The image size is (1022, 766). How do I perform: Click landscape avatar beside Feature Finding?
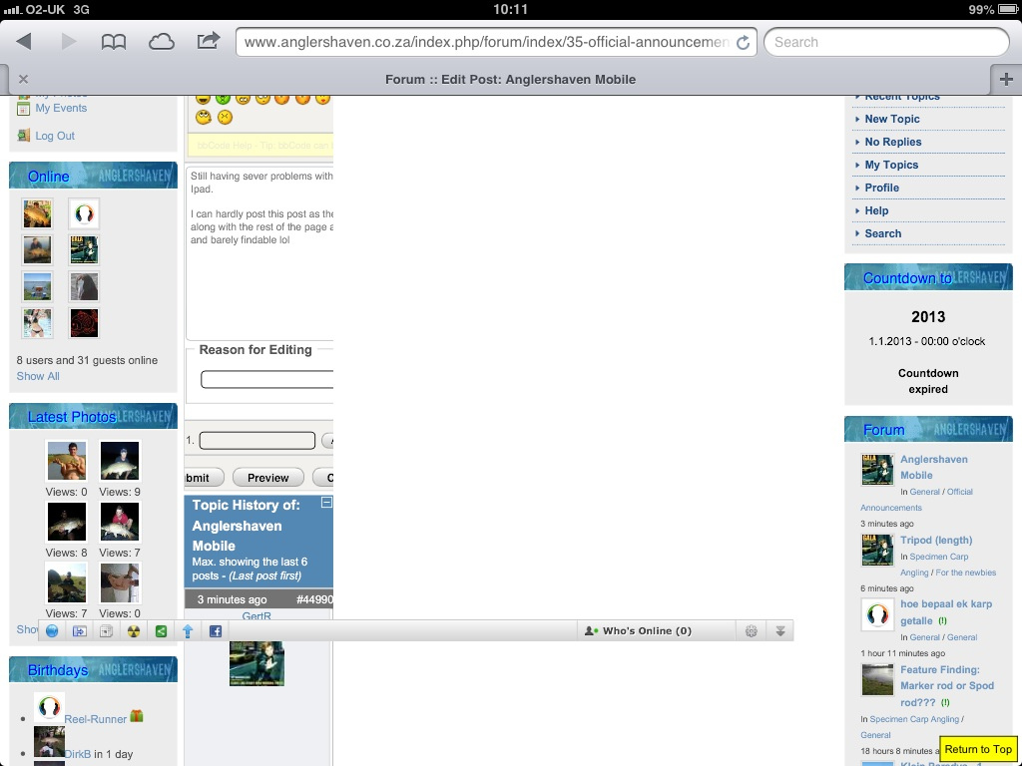[x=877, y=680]
